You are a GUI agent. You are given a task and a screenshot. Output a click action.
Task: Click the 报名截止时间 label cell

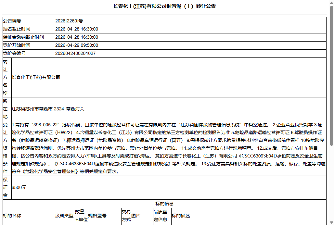click(x=29, y=29)
